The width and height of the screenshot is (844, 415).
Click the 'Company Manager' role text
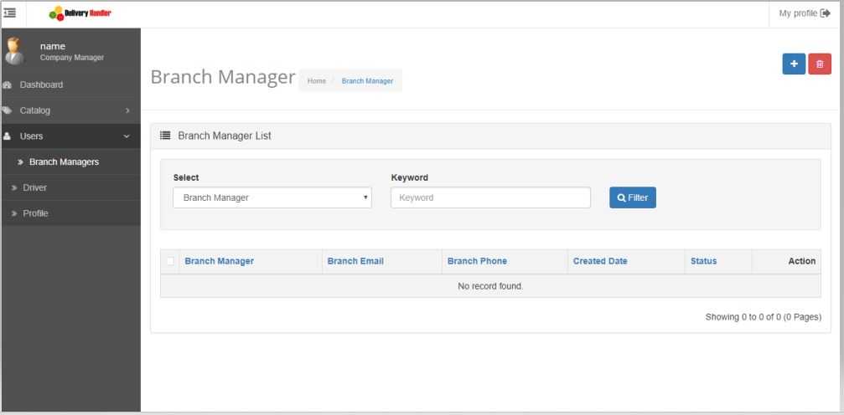(71, 58)
